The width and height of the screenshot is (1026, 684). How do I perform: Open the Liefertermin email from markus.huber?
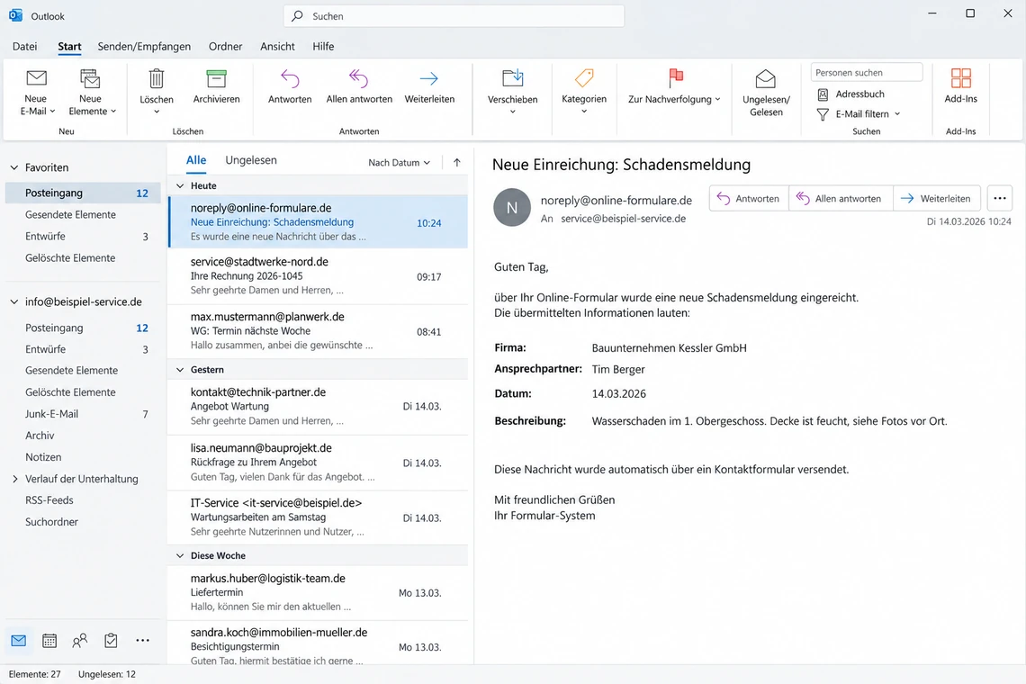318,593
